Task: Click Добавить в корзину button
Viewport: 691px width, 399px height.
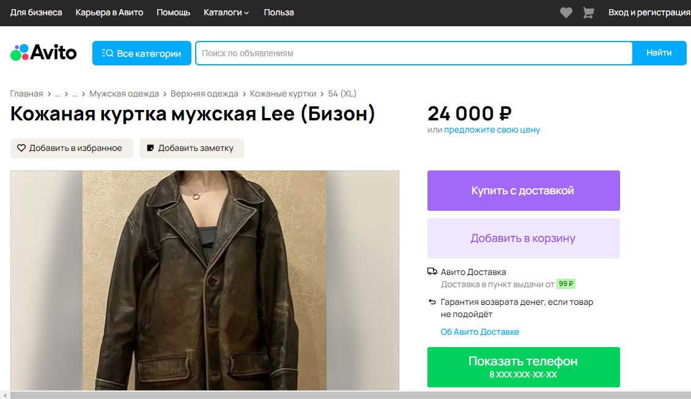Action: coord(523,238)
